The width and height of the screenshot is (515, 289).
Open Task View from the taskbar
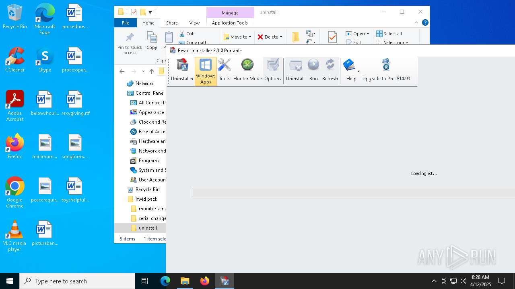(x=145, y=281)
